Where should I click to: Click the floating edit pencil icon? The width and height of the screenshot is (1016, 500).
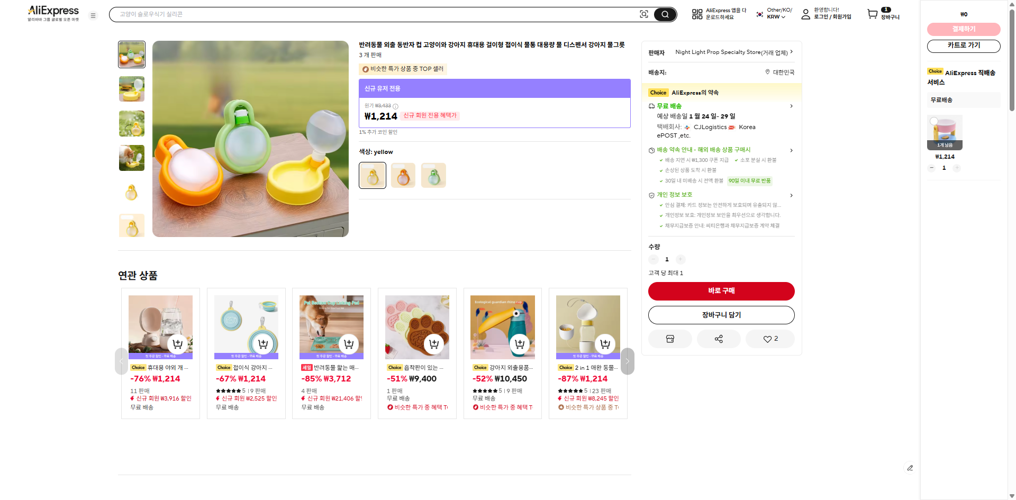(910, 468)
